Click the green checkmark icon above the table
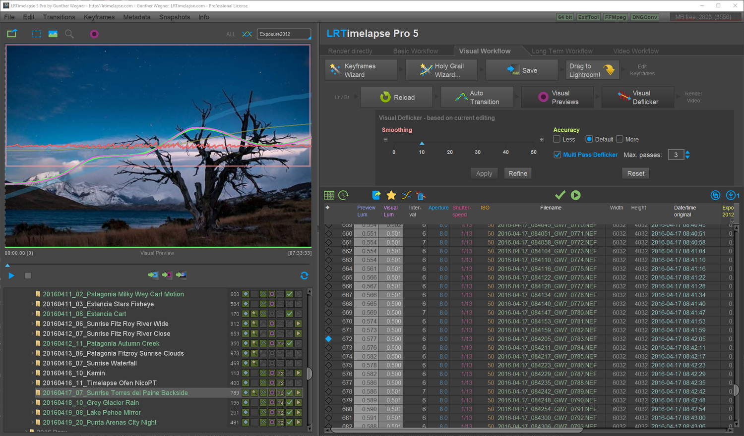Screen dimensions: 744x436 (x=560, y=195)
